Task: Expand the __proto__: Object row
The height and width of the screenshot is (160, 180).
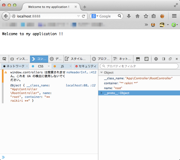Action: pyautogui.click(x=101, y=93)
